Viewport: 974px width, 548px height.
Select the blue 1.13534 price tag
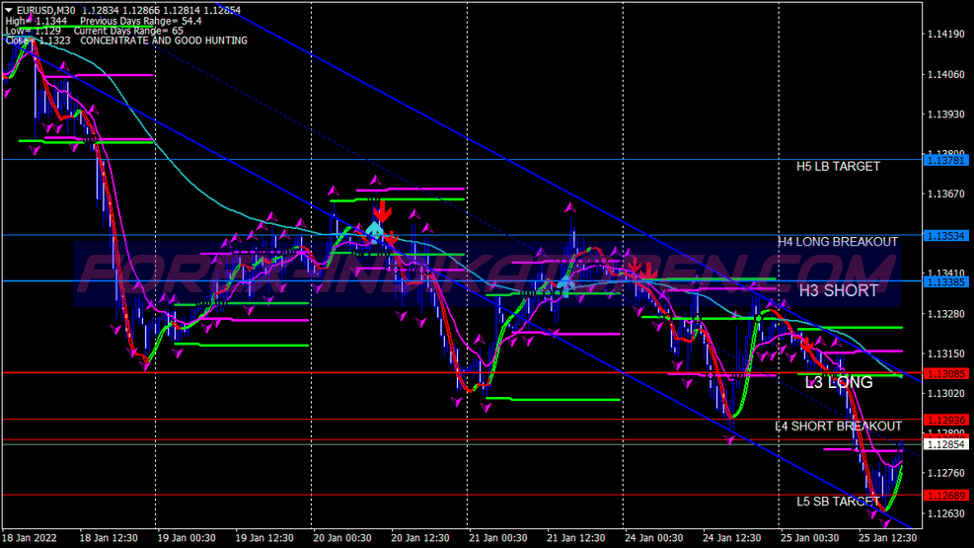945,236
